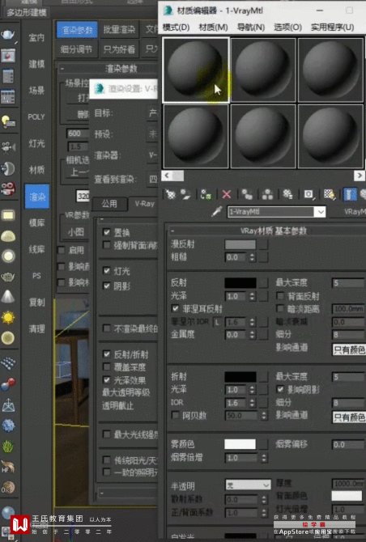Click the dome light icon
This screenshot has width=366, height=542.
coord(7,236)
